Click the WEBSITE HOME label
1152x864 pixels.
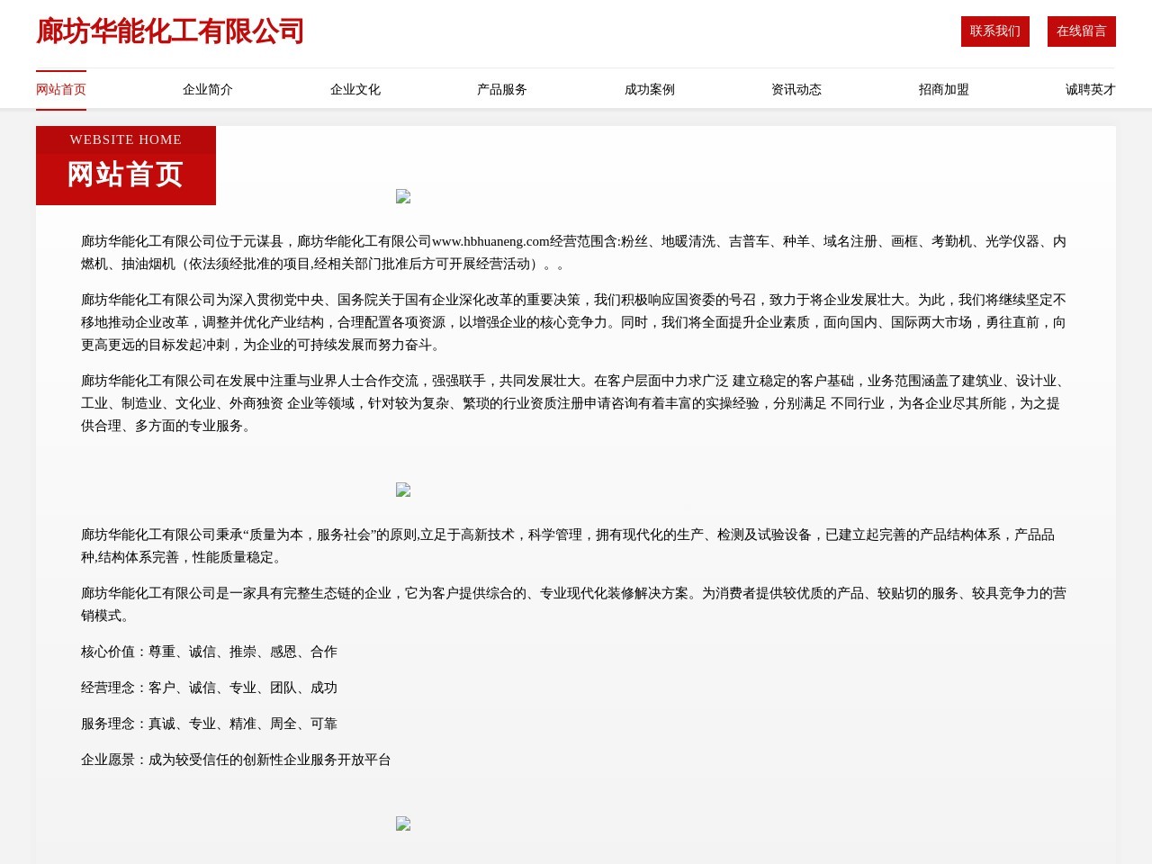(x=126, y=139)
